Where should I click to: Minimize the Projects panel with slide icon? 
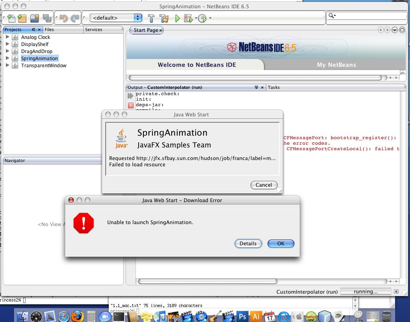click(33, 29)
